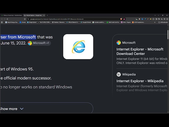
Task: Open the Brave Wallet icon
Action: tap(159, 19)
